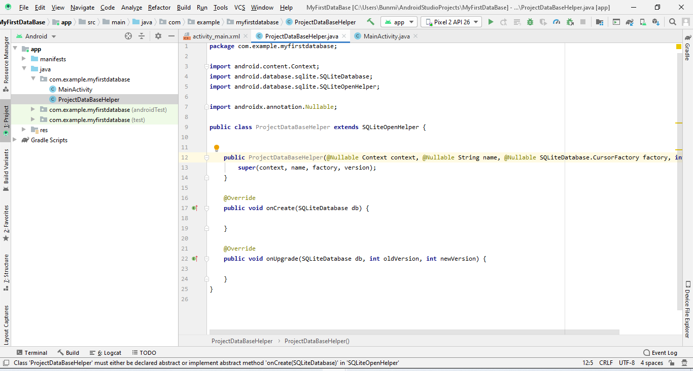
Task: Click ProjectDataBaseHelper() in the breadcrumb bar
Action: pos(317,341)
